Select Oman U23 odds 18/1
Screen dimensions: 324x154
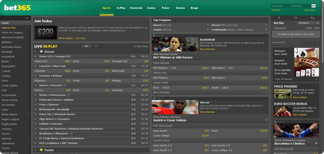point(68,61)
